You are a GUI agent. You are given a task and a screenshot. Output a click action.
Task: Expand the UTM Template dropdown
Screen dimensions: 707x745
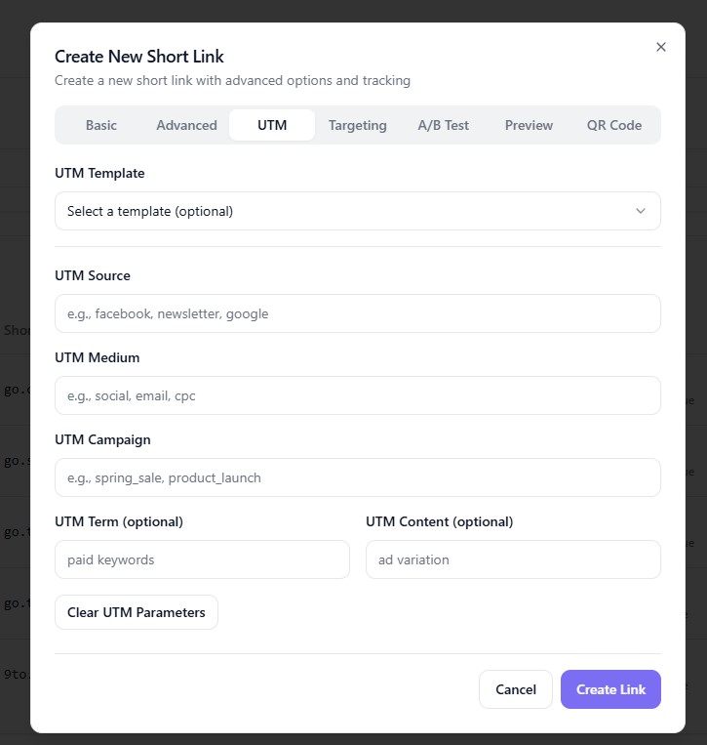click(x=357, y=211)
